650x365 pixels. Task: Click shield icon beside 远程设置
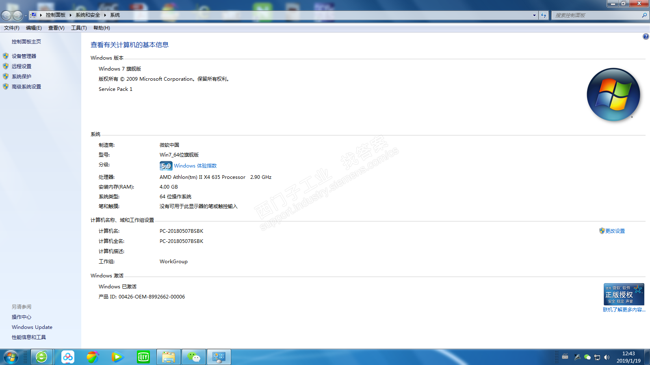click(x=6, y=66)
